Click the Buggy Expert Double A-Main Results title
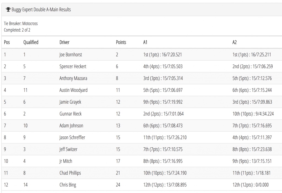This screenshot has width=282, height=193. 41,10
